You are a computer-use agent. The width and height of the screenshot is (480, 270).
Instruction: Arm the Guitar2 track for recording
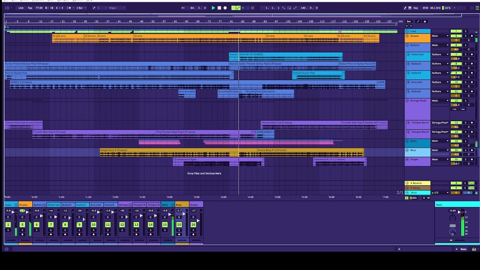[x=472, y=64]
